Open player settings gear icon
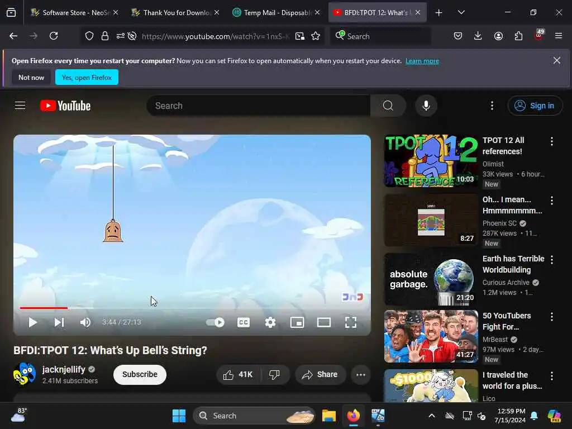Image resolution: width=572 pixels, height=429 pixels. click(270, 322)
